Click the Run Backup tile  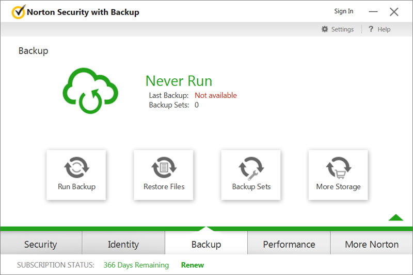coord(76,175)
